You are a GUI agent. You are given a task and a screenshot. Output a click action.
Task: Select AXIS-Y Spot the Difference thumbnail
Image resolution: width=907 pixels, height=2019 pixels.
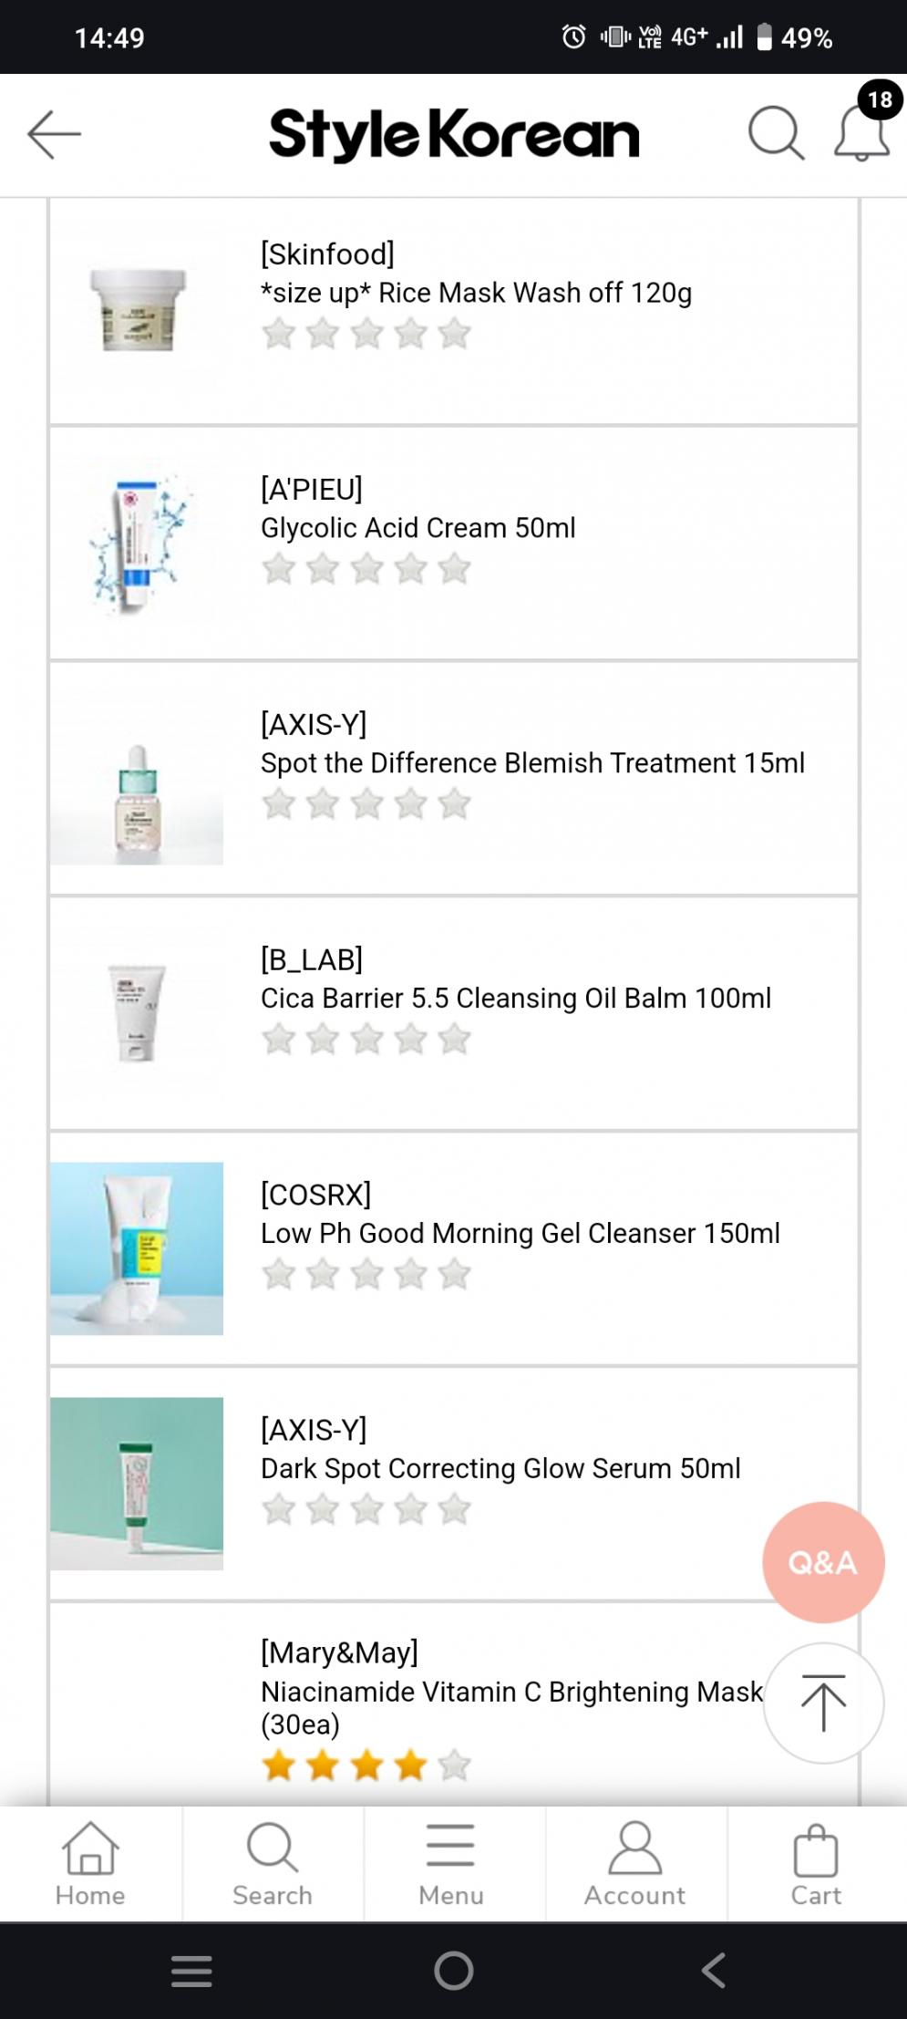(137, 779)
